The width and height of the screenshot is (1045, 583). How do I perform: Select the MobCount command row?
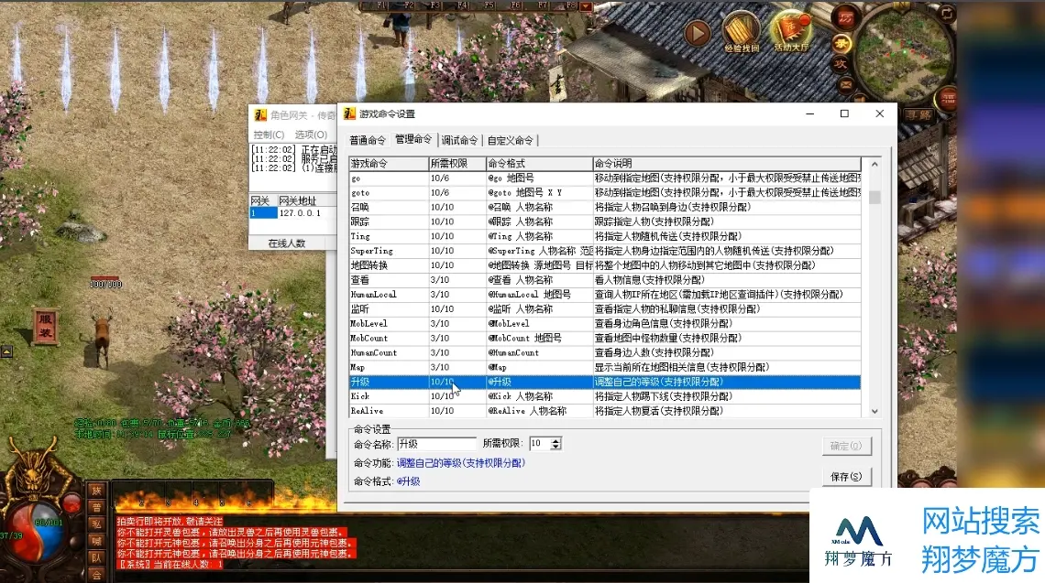(x=605, y=338)
